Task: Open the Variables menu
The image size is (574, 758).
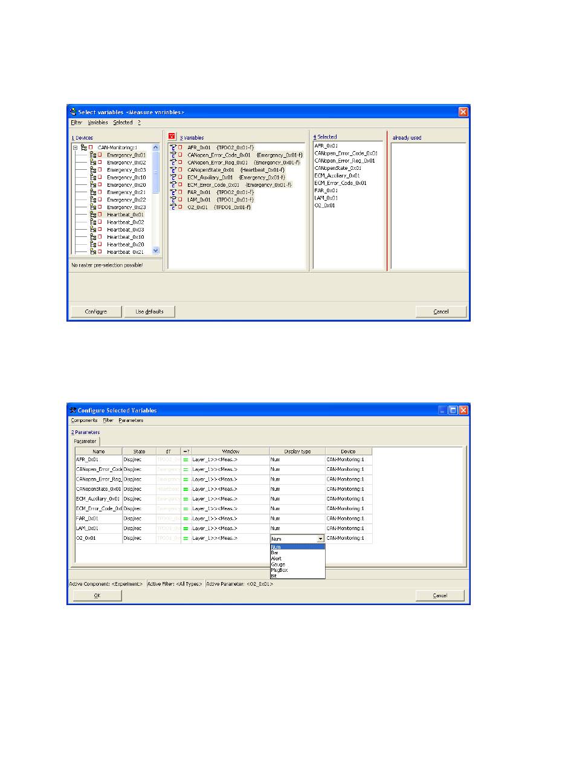Action: pyautogui.click(x=98, y=122)
